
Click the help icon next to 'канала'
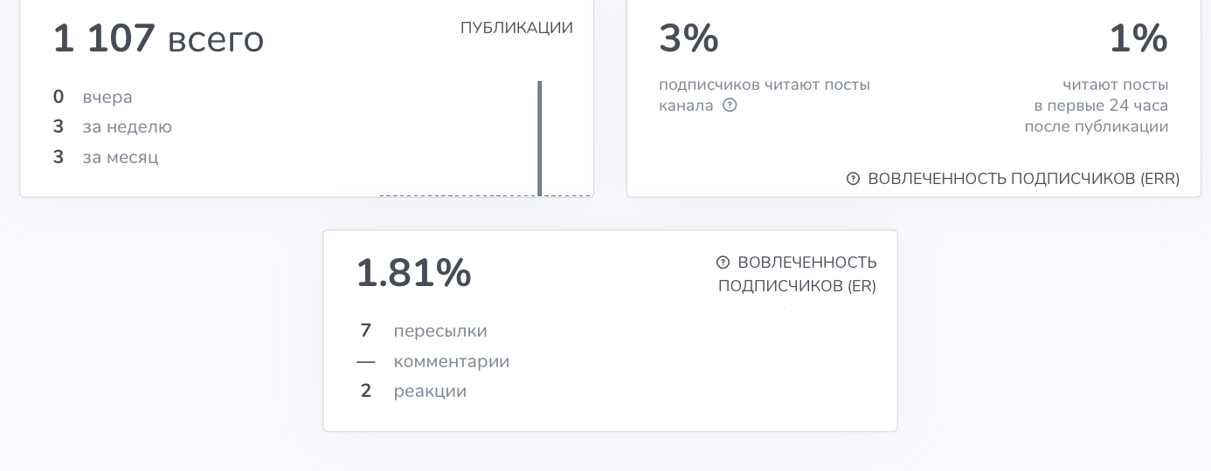[730, 106]
